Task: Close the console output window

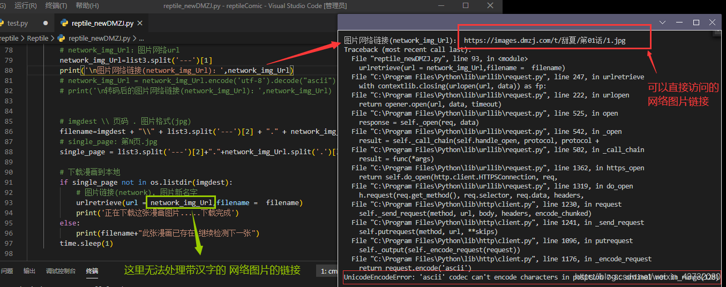Action: (x=713, y=22)
